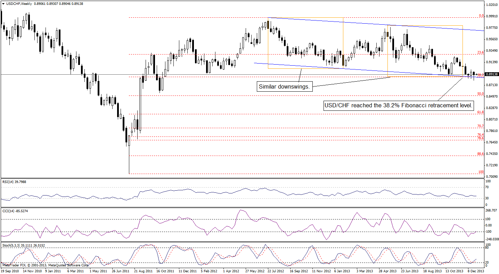Screen dimensions: 499x274
Task: Click the 16 Oct 2011 date label
Action: (165, 271)
